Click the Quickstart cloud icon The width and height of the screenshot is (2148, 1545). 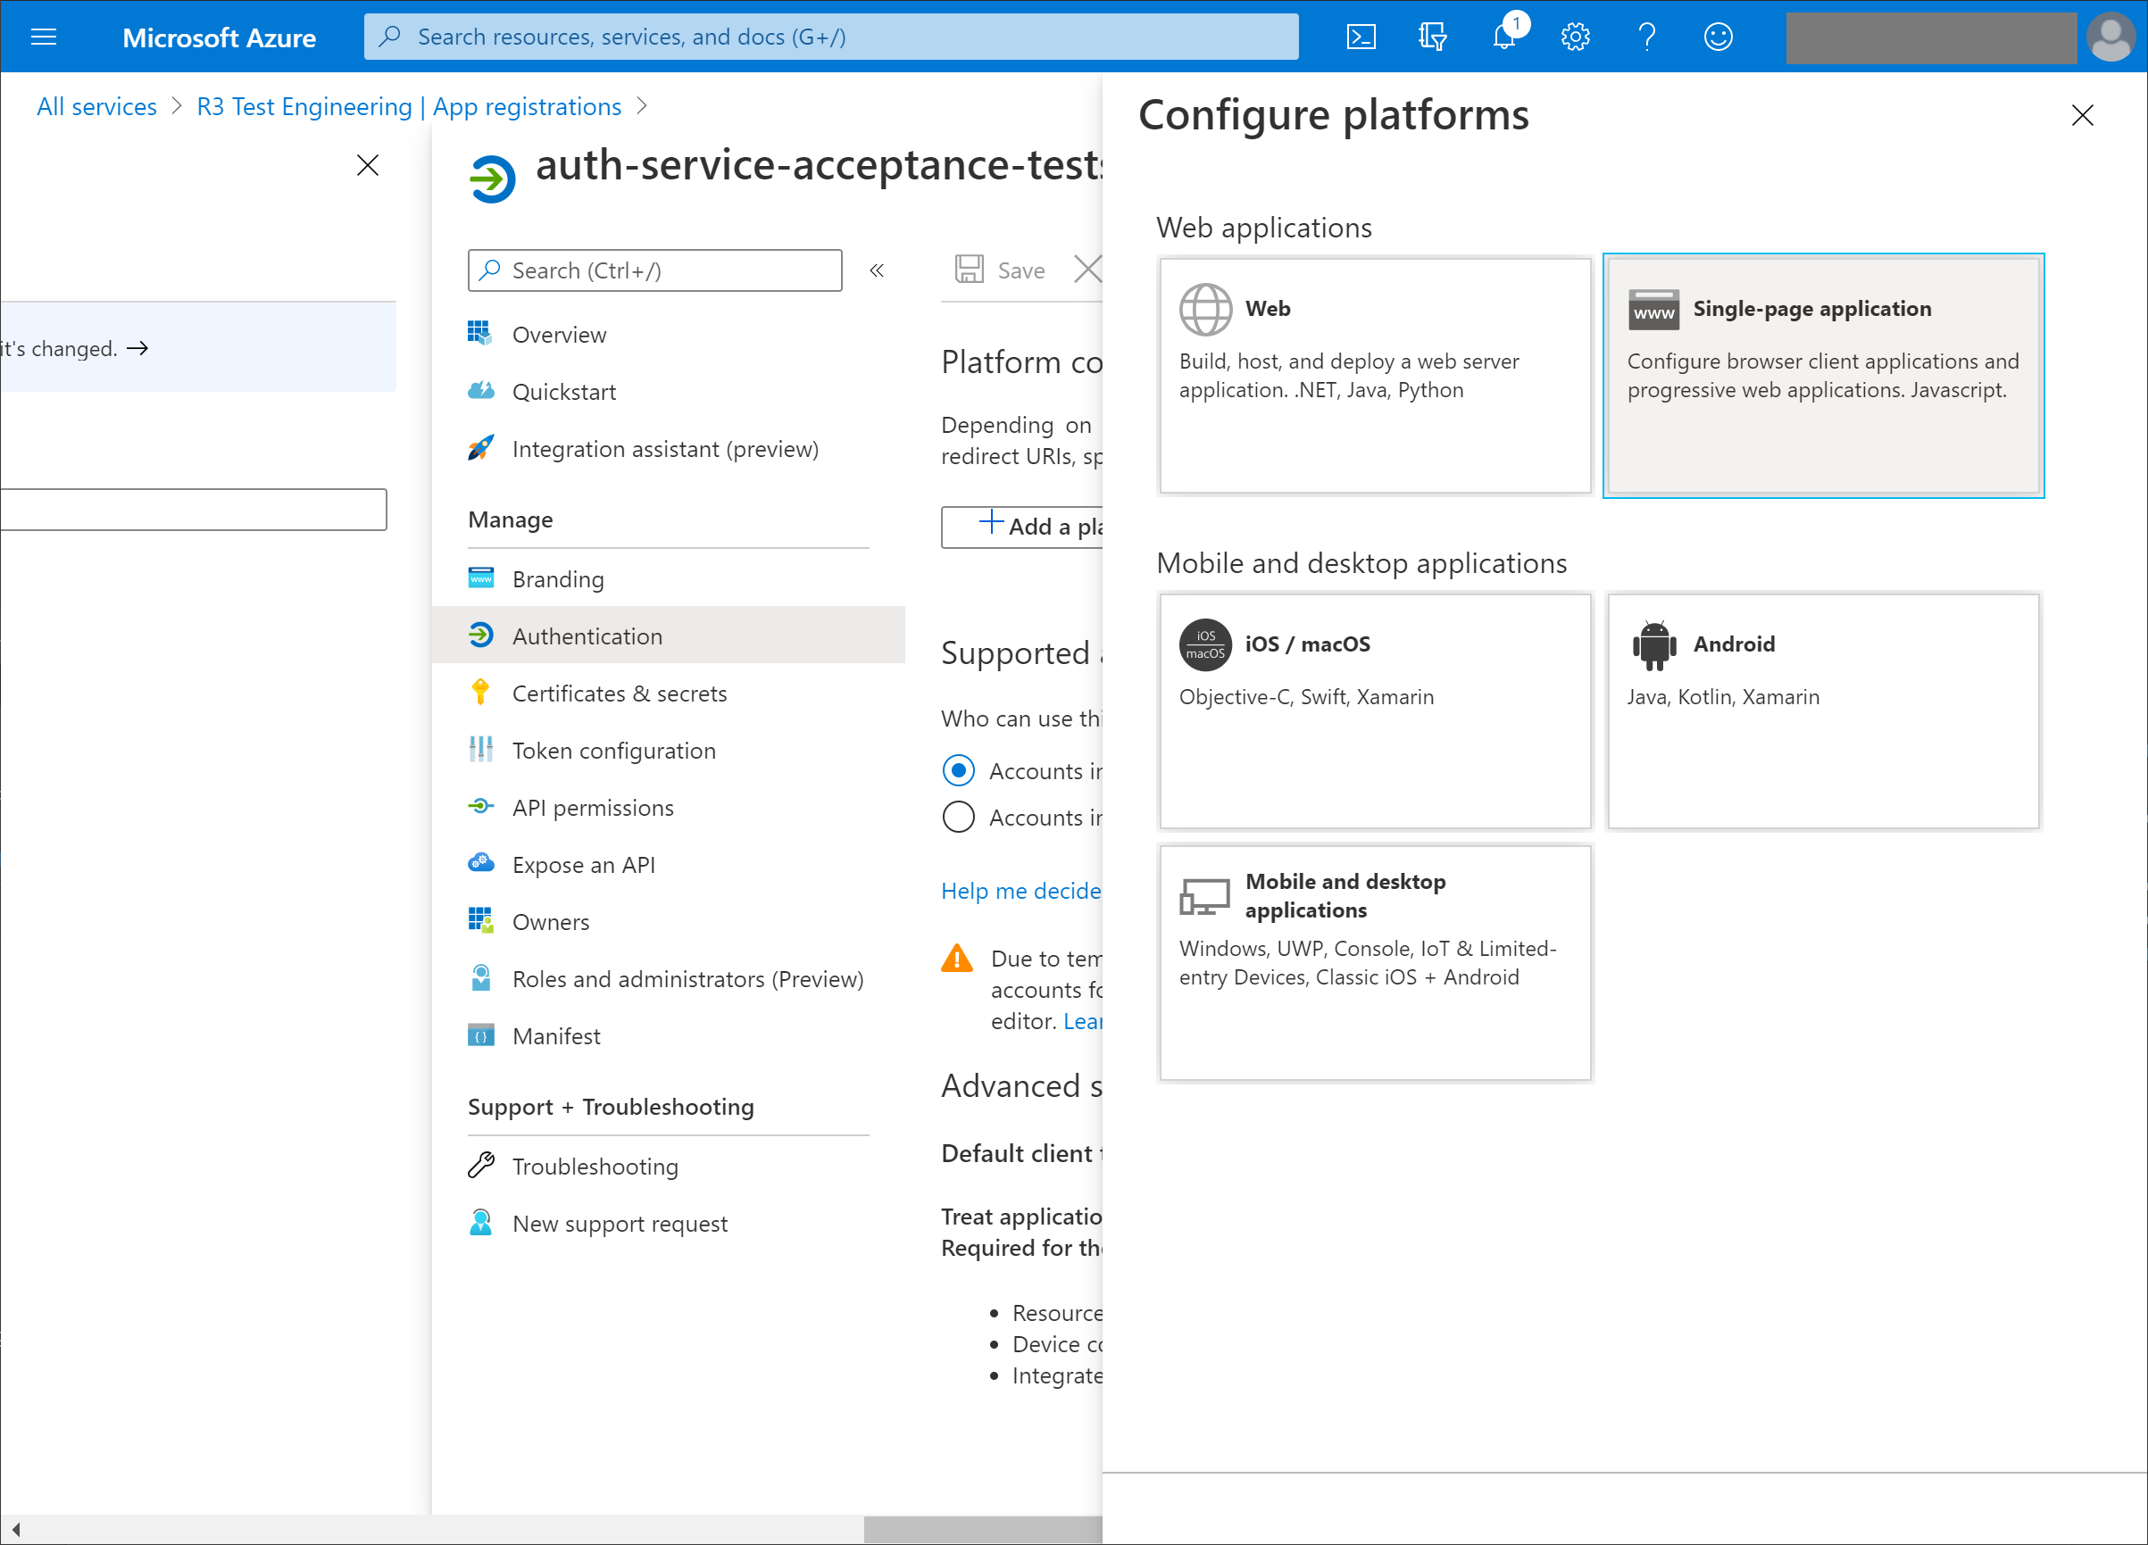coord(480,391)
